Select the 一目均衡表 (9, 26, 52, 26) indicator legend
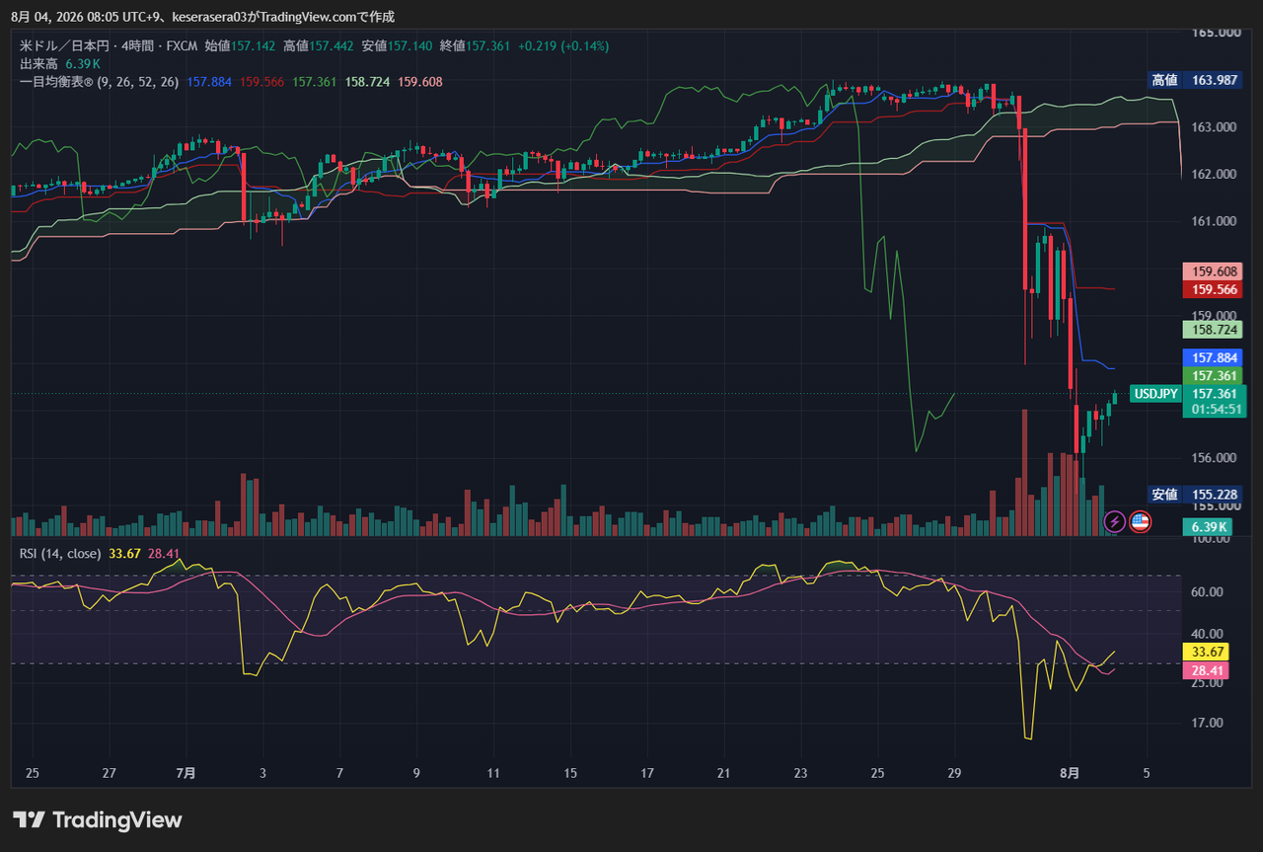1263x852 pixels. click(100, 81)
